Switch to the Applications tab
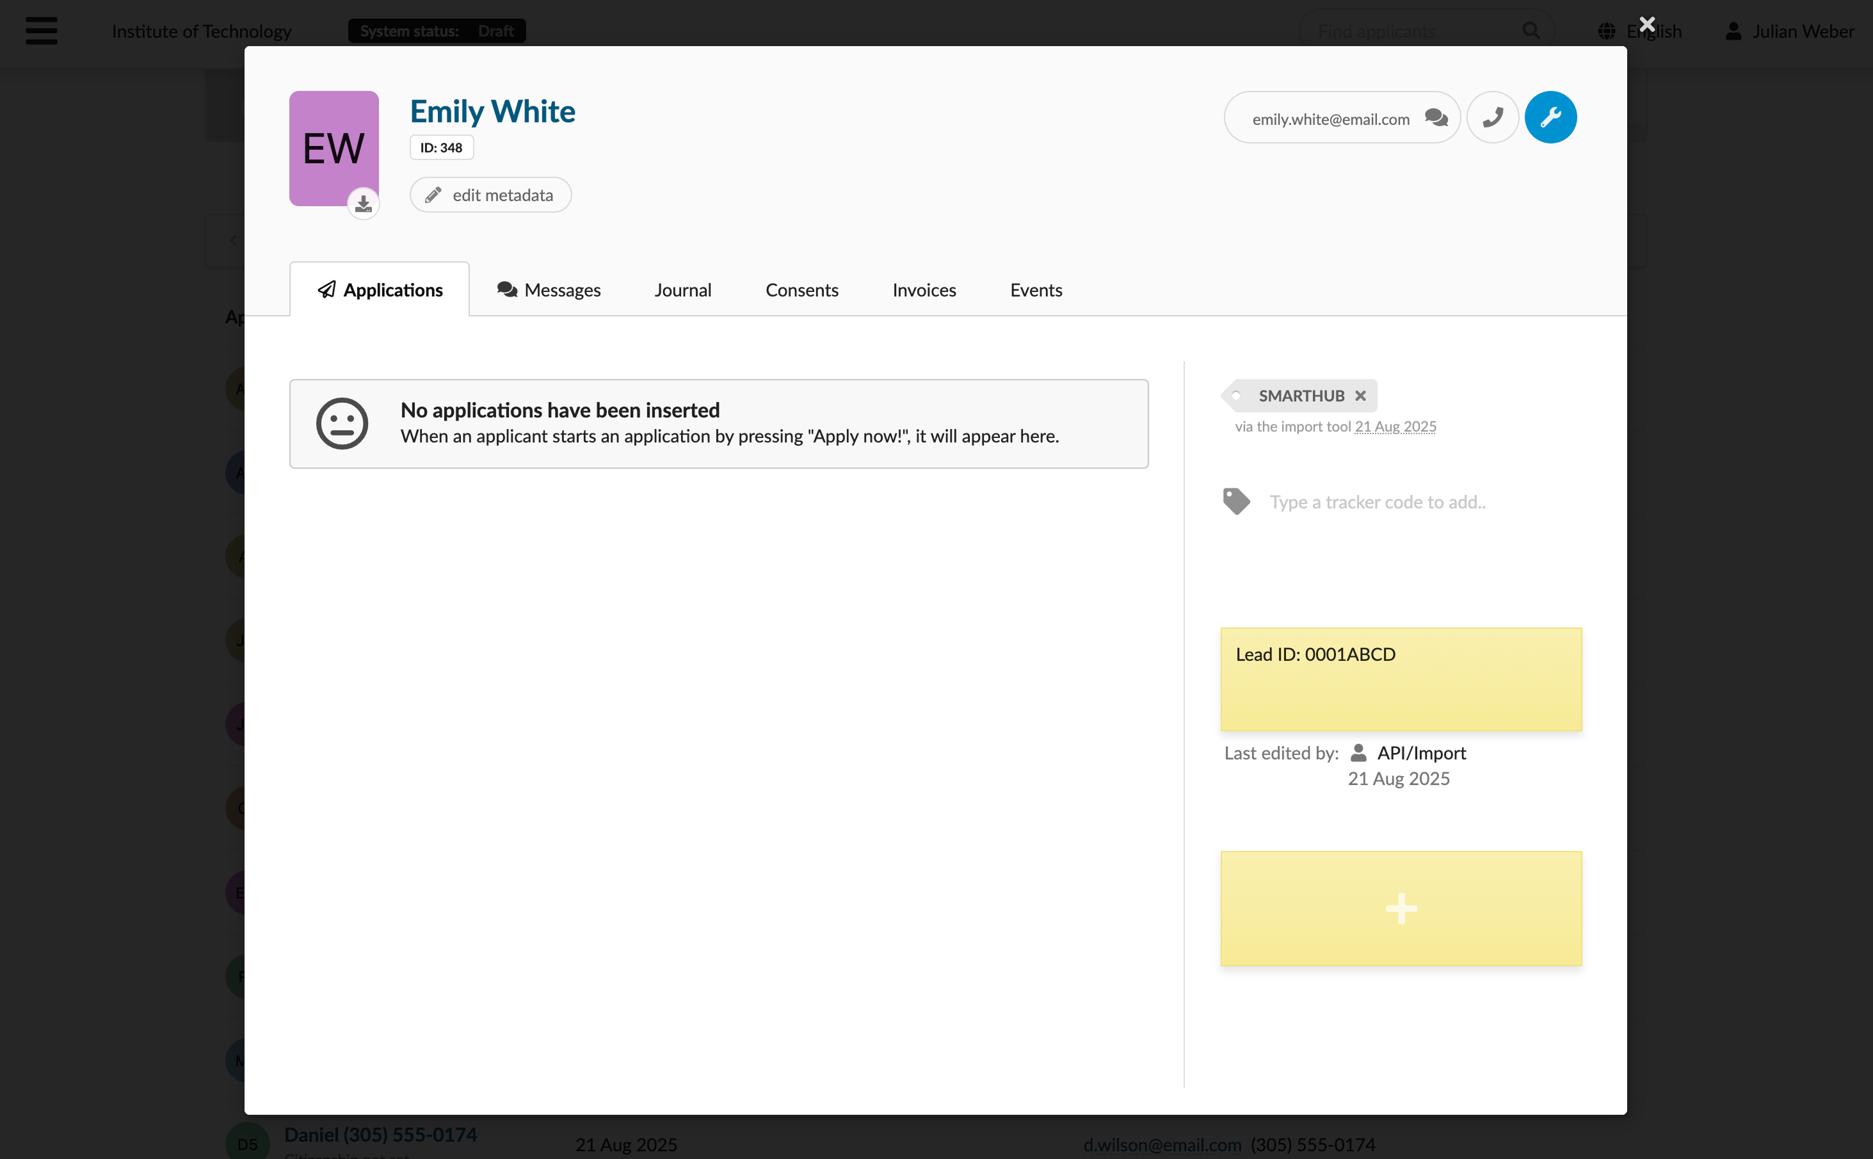The height and width of the screenshot is (1159, 1873). 380,289
